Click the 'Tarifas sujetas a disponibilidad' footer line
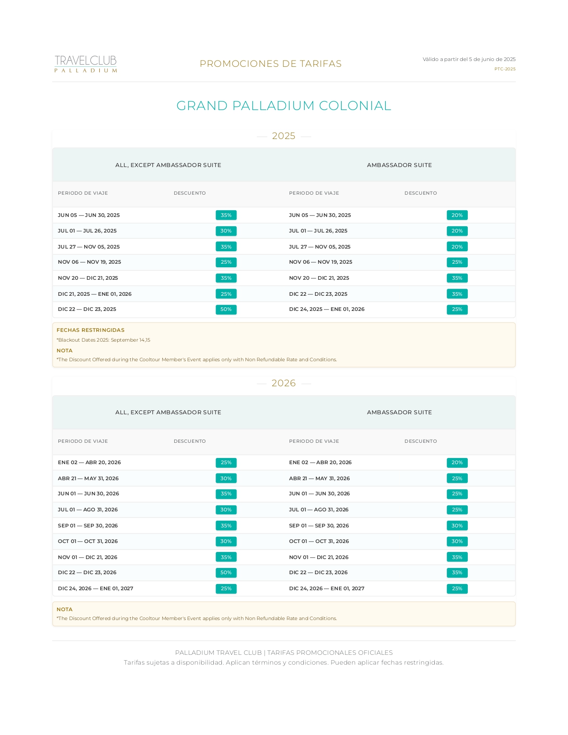This screenshot has height=735, width=568. click(284, 662)
